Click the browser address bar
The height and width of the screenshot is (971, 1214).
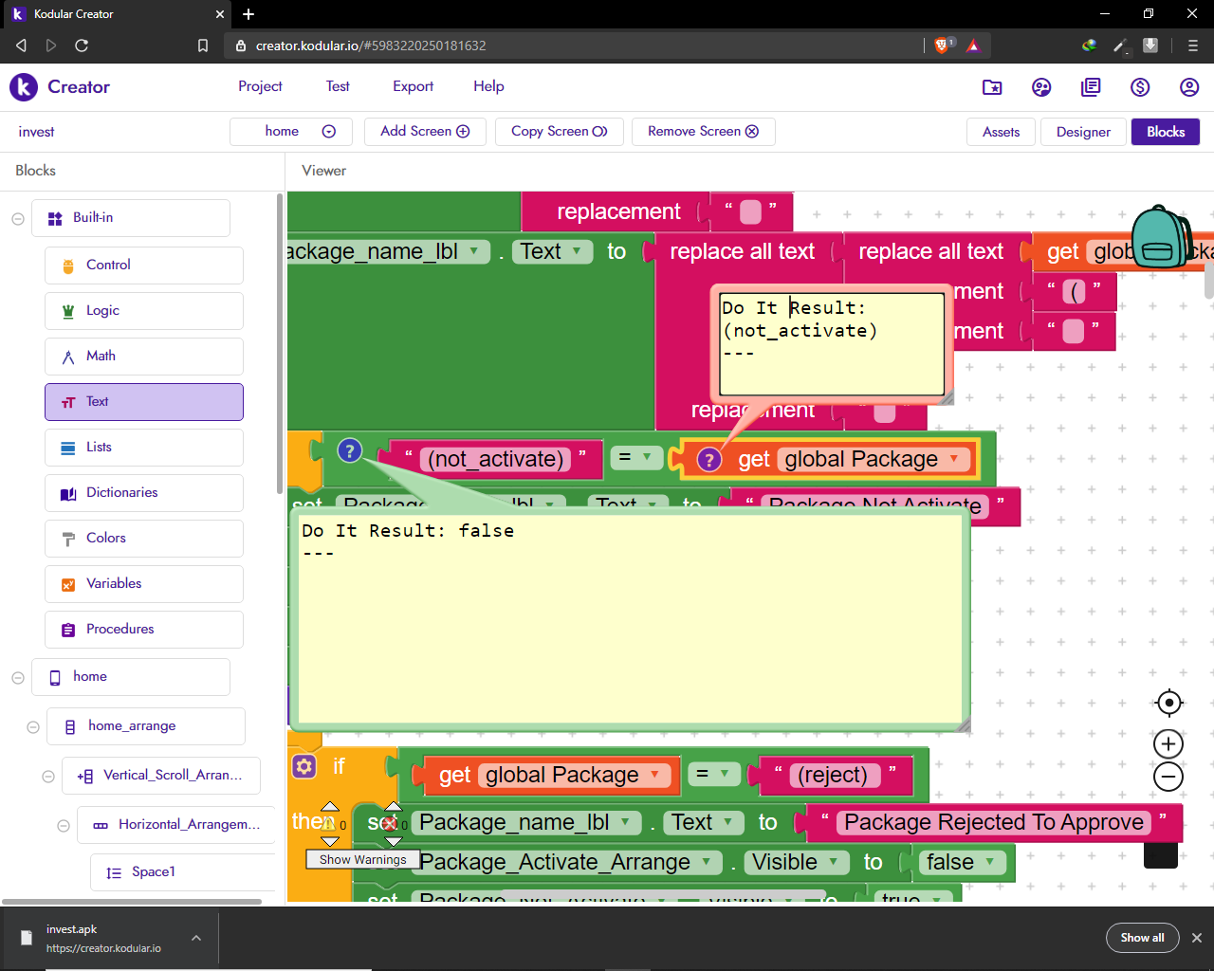[x=569, y=46]
